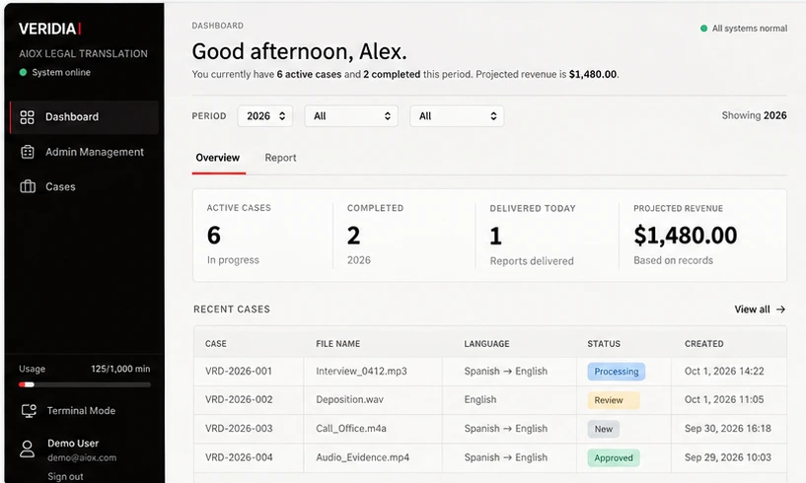The image size is (806, 483).
Task: Select case VRD-2026-004
Action: point(239,457)
